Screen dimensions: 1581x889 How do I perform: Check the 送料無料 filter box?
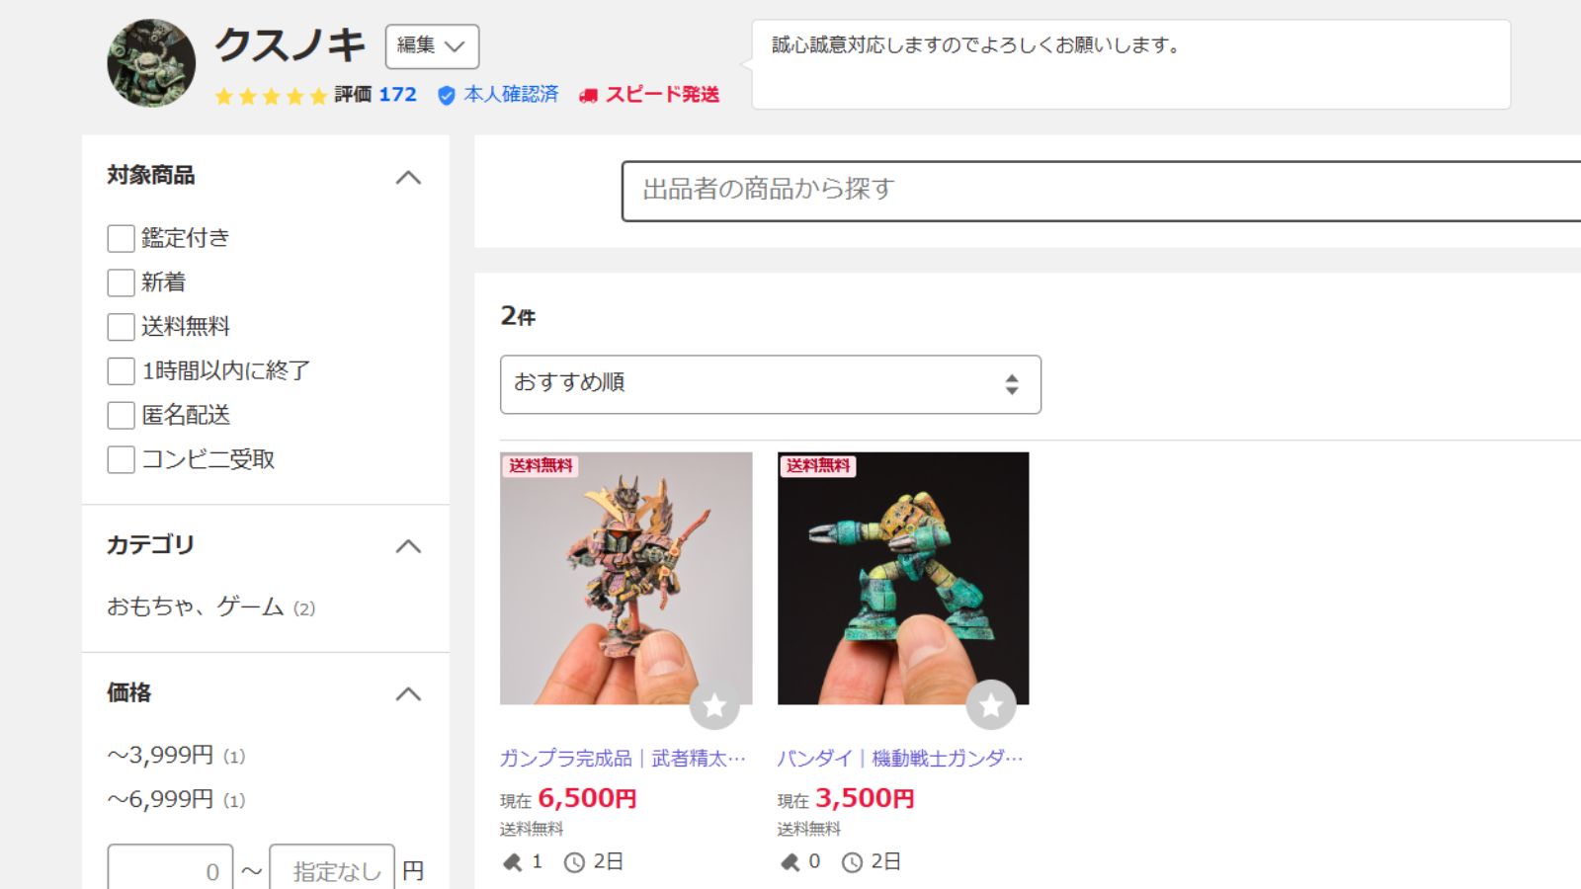point(121,327)
